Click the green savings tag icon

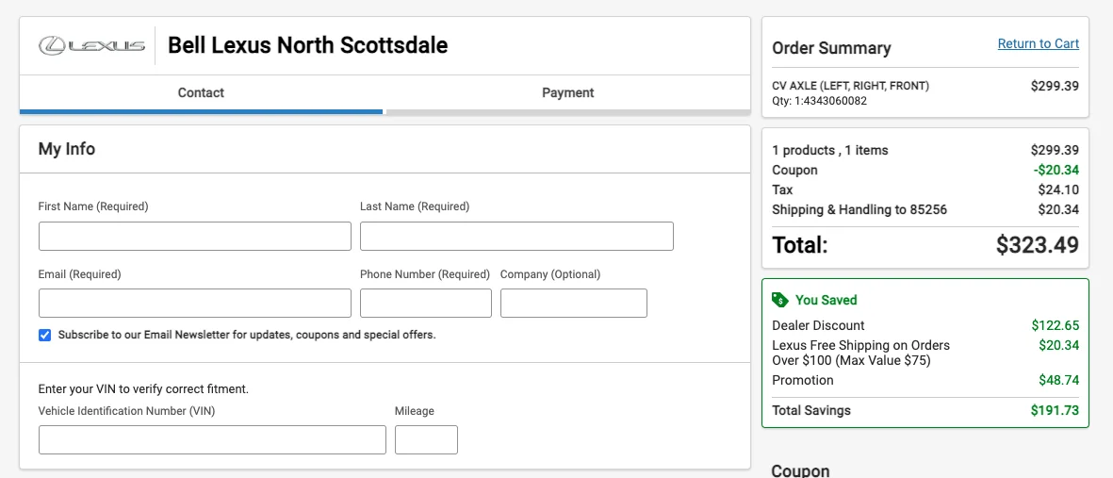(x=779, y=300)
